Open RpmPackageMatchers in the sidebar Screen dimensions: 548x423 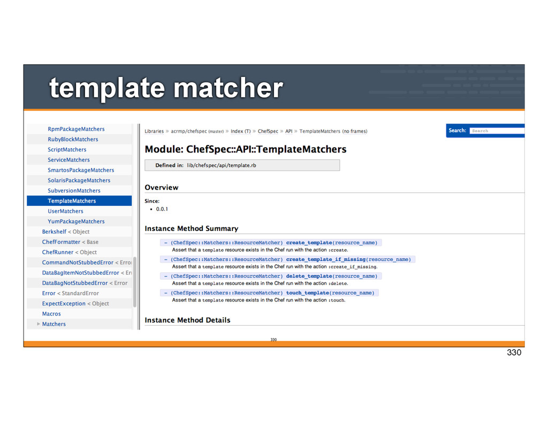(76, 129)
